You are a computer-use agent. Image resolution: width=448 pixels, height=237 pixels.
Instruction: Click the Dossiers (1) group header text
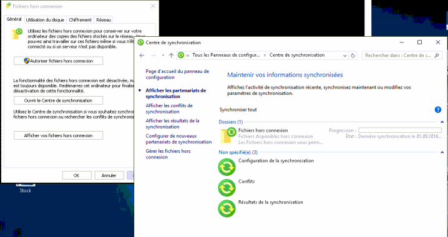[x=231, y=122]
